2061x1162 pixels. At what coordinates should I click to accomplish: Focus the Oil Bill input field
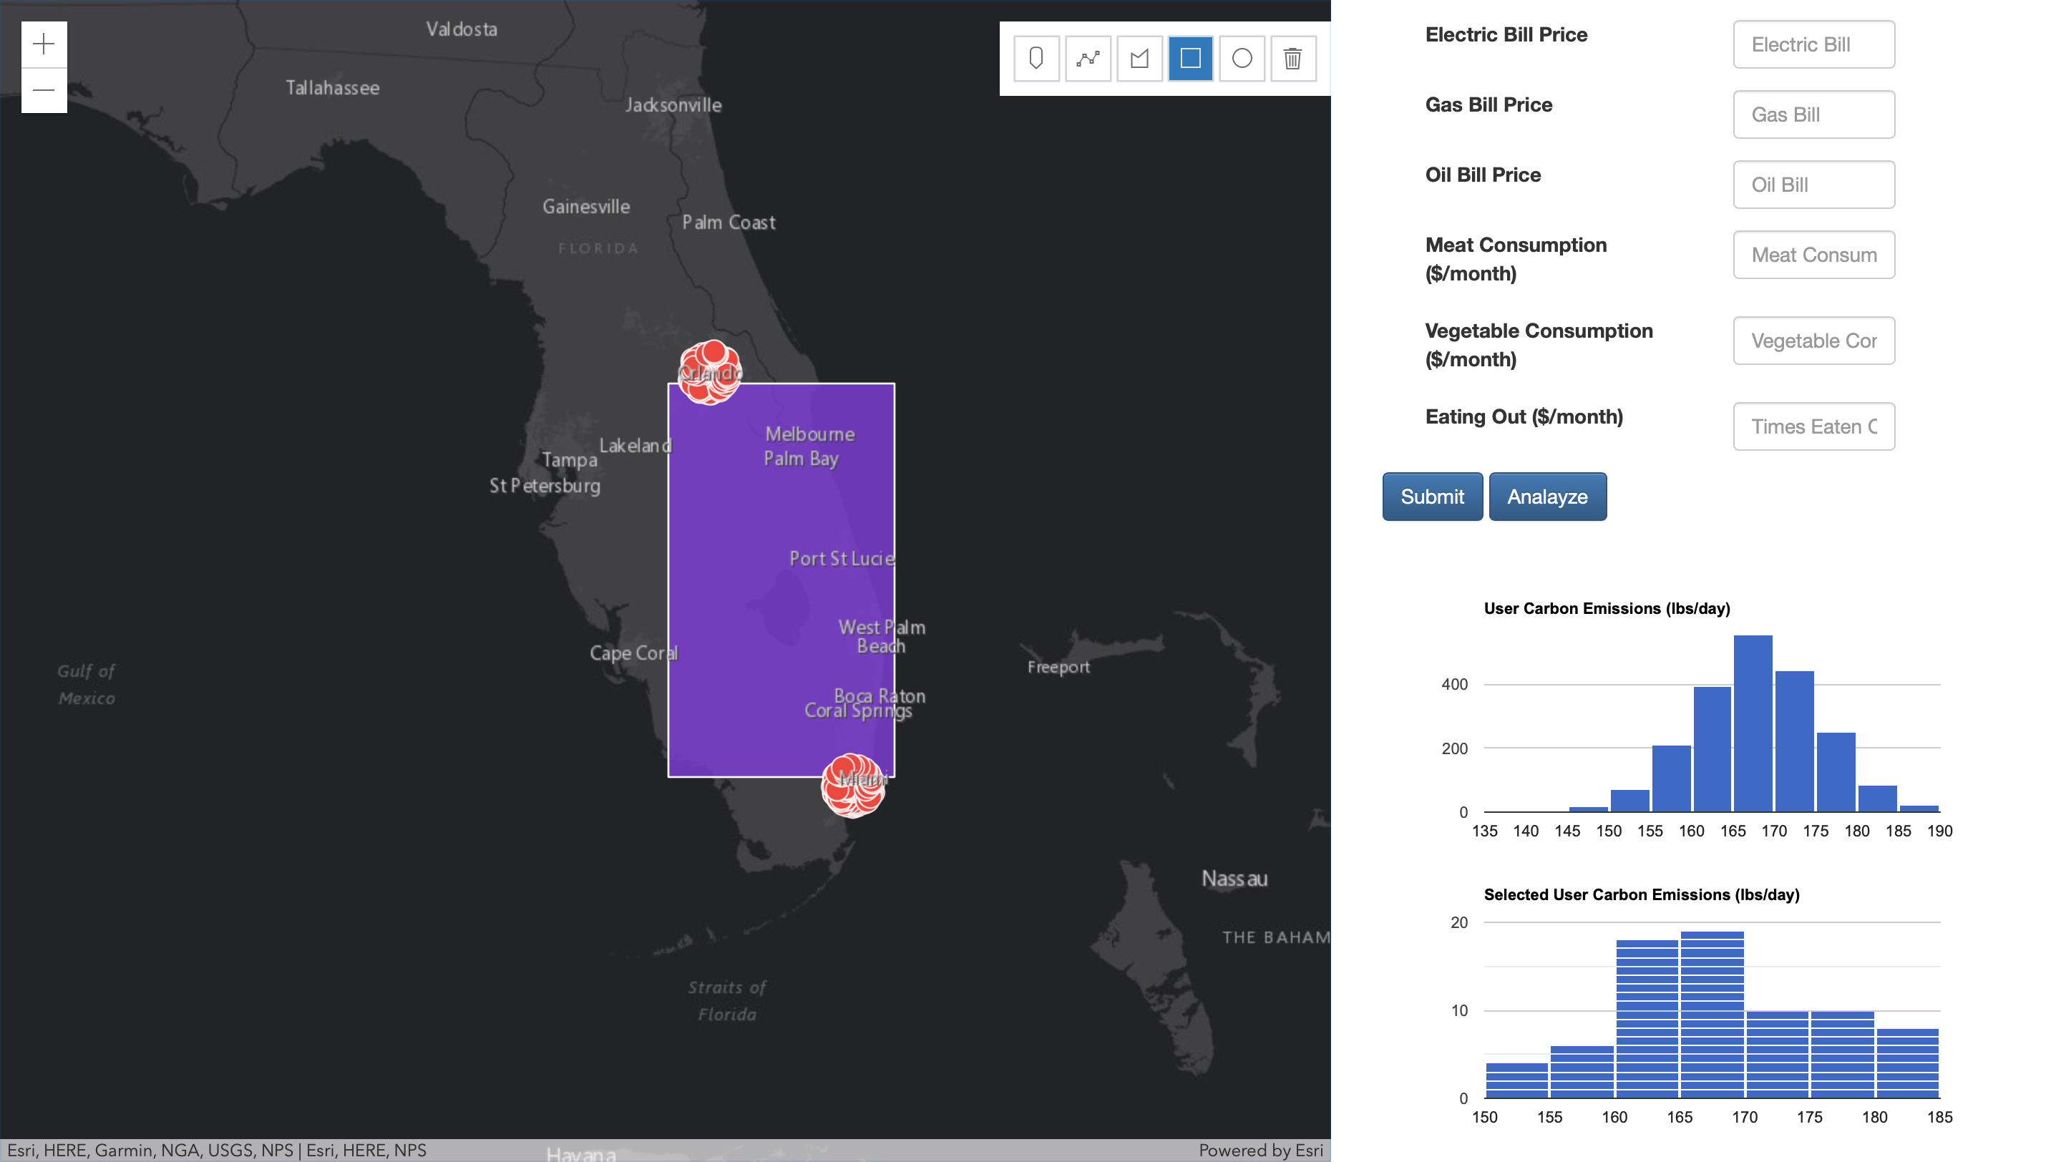coord(1813,185)
